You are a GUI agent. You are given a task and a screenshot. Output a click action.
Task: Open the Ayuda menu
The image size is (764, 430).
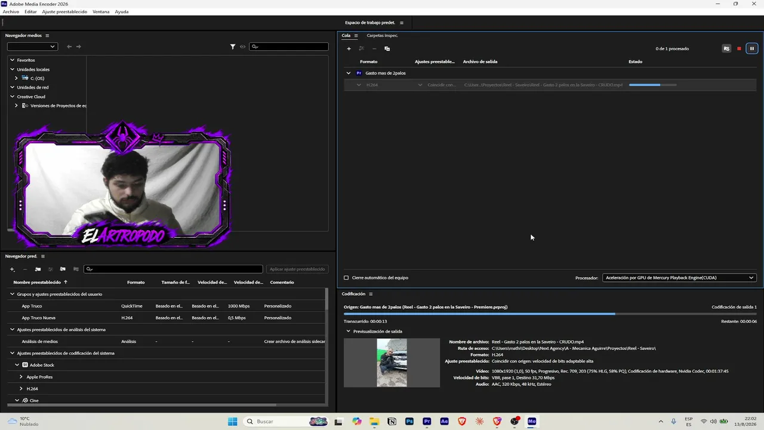pos(122,12)
